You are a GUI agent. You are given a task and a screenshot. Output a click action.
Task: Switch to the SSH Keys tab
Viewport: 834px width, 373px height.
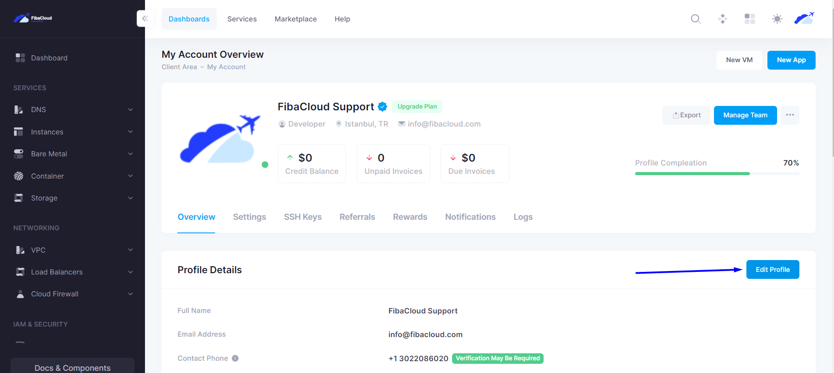coord(303,217)
